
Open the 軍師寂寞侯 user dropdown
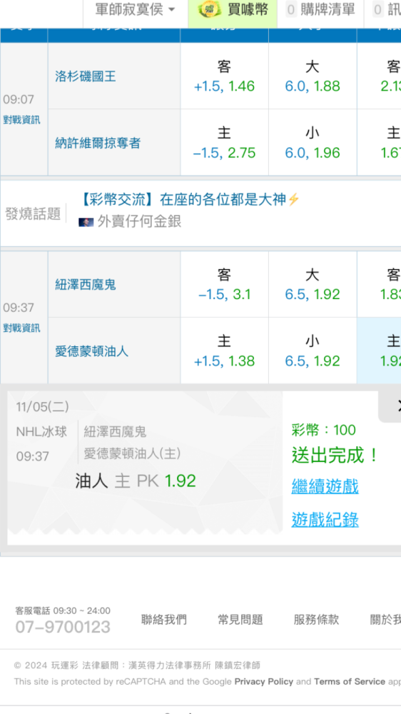[x=135, y=9]
